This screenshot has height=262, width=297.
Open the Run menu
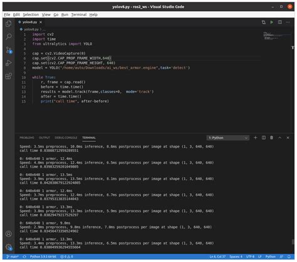click(65, 14)
